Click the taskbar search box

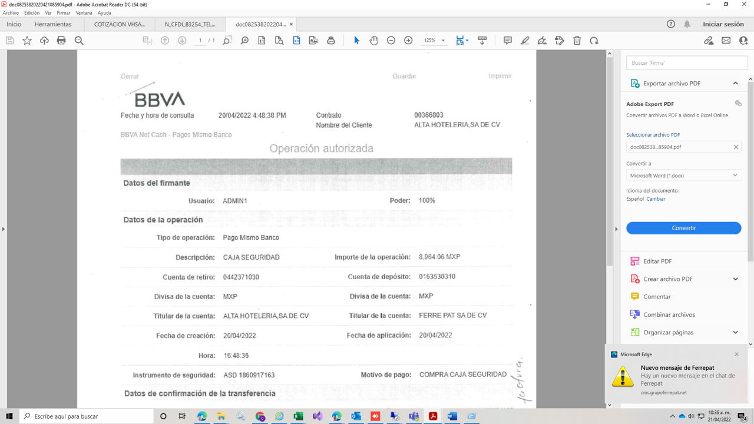(x=86, y=416)
